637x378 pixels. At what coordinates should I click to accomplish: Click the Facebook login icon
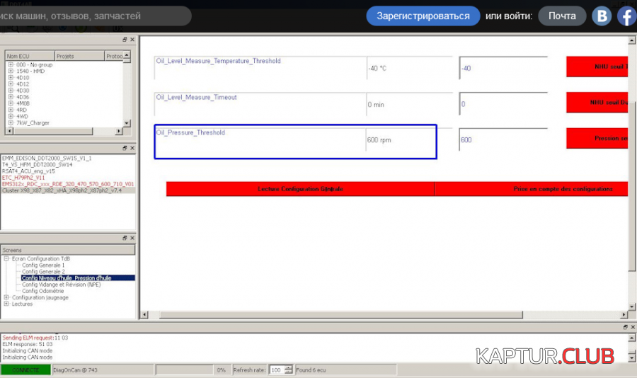(x=626, y=16)
